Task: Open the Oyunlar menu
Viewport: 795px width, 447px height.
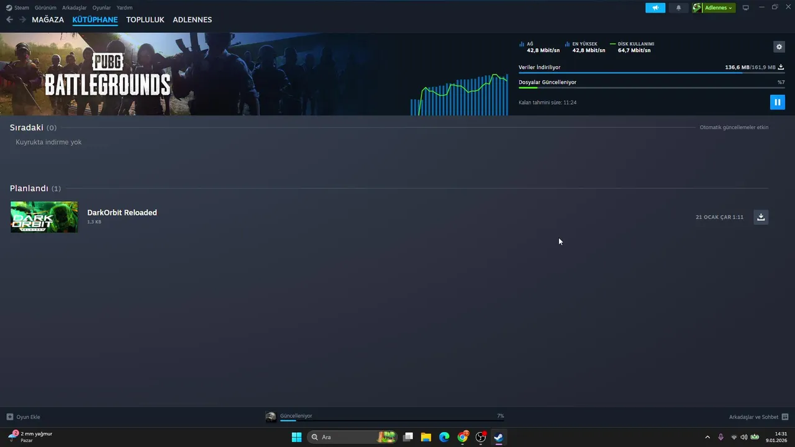Action: [x=102, y=7]
